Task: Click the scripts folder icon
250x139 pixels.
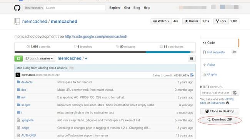Action: (x=18, y=105)
